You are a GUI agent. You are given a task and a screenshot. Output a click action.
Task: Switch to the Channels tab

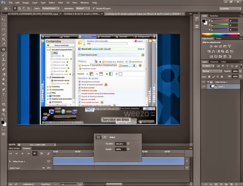[x=214, y=62]
